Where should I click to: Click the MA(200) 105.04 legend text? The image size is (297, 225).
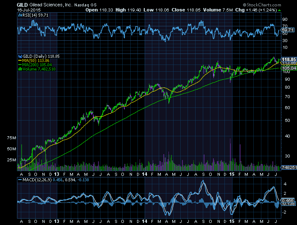[37, 65]
